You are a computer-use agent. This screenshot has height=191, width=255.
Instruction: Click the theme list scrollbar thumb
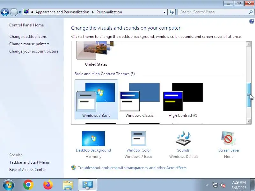248,95
